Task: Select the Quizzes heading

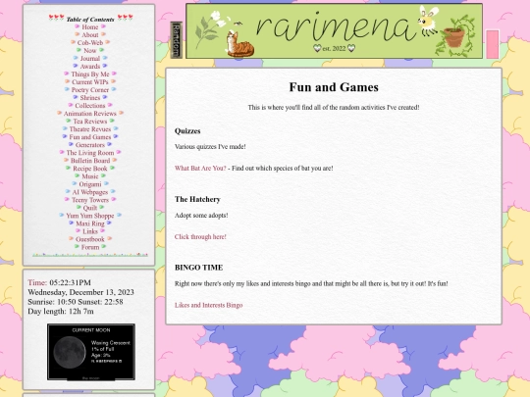Action: (x=187, y=131)
